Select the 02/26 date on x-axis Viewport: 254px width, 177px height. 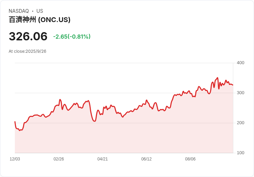[x=59, y=159]
